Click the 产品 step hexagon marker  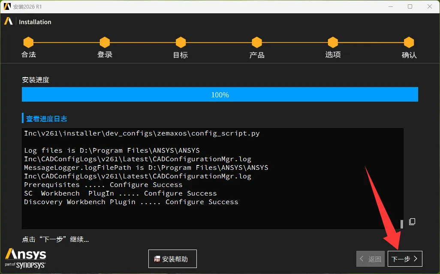pyautogui.click(x=257, y=42)
